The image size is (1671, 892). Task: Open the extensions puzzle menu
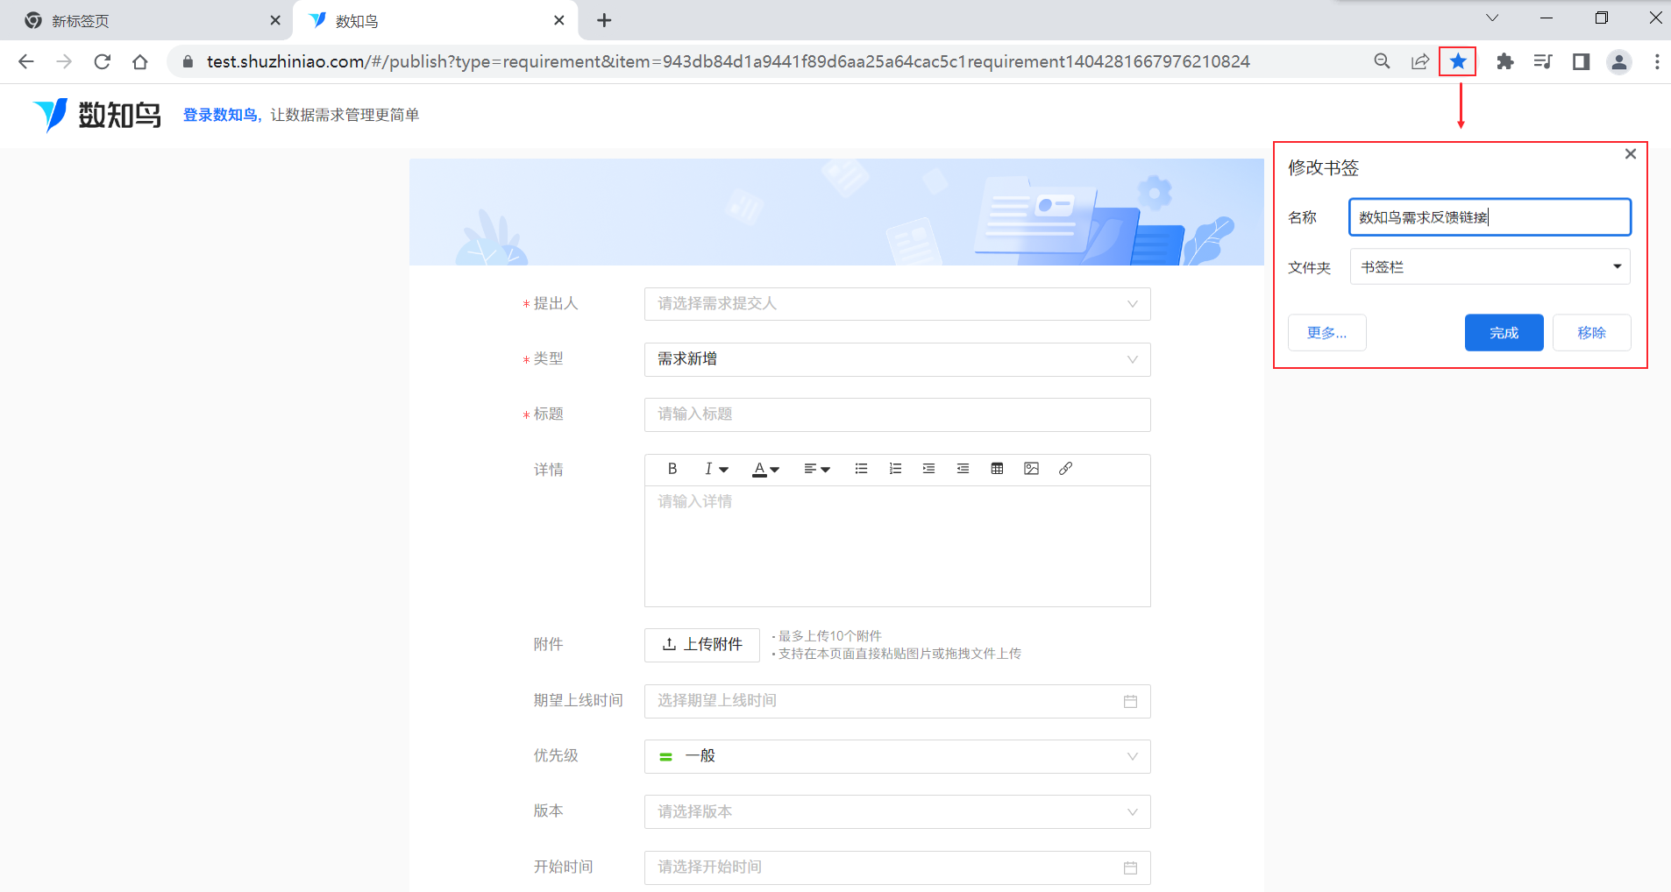coord(1505,61)
